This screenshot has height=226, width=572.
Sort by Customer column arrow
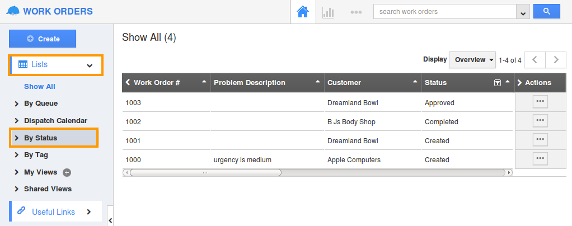coord(415,82)
